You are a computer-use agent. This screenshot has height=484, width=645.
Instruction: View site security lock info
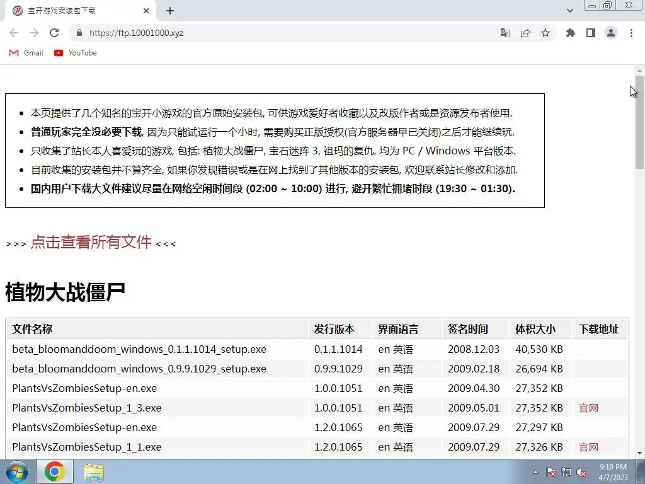click(x=79, y=33)
